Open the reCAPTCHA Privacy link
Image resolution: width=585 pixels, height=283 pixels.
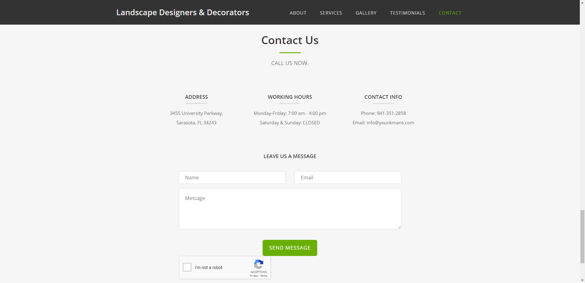tap(254, 276)
